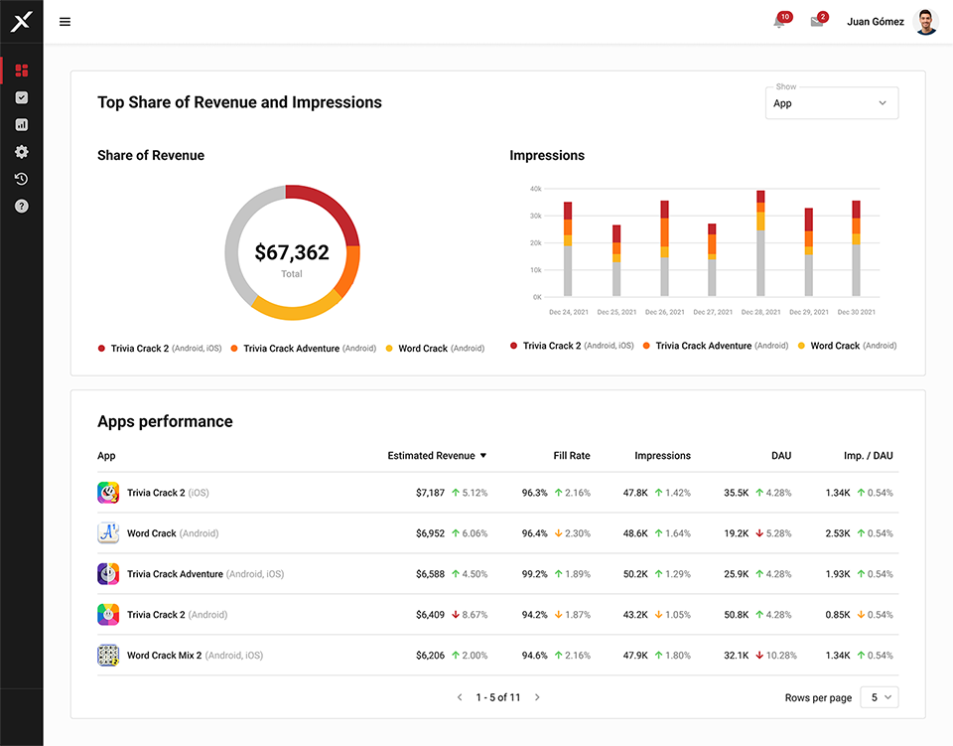Click the Trivia Crack Adventure app icon
The height and width of the screenshot is (746, 953).
tap(108, 574)
